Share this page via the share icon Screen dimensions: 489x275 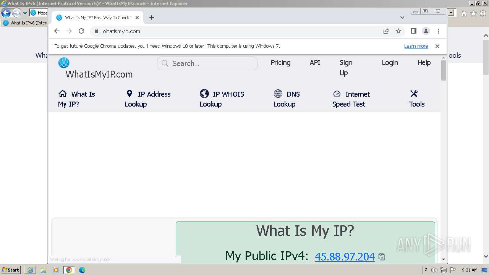point(386,31)
